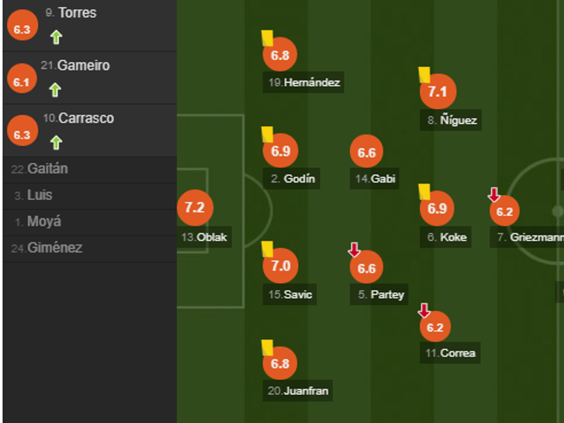Click Oblak's 7.2 rating badge
Image resolution: width=564 pixels, height=423 pixels.
click(x=195, y=208)
